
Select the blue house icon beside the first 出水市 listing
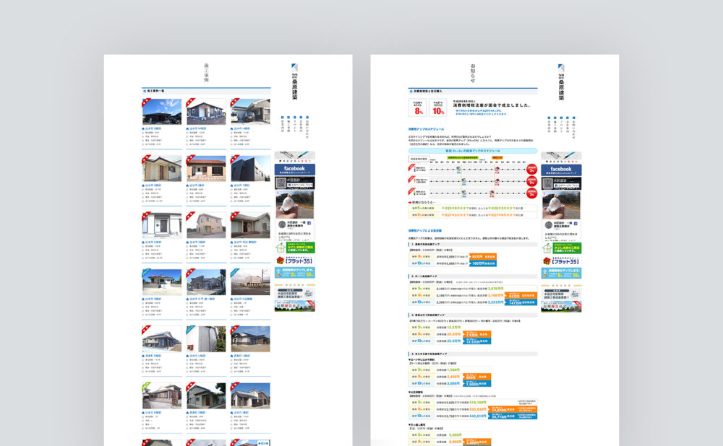click(143, 128)
